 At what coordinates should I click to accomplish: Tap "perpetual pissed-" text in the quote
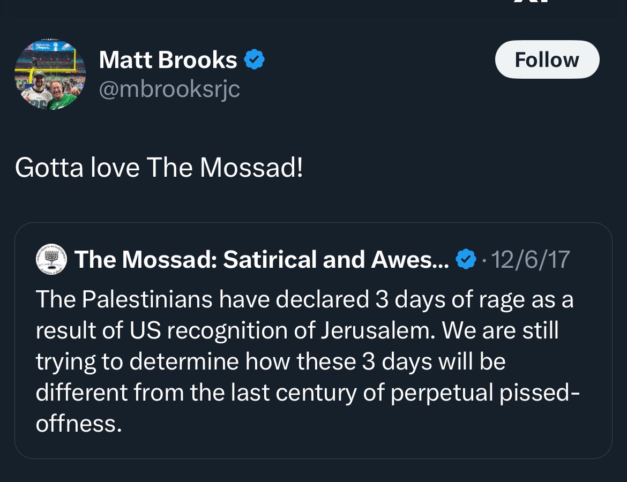point(485,393)
